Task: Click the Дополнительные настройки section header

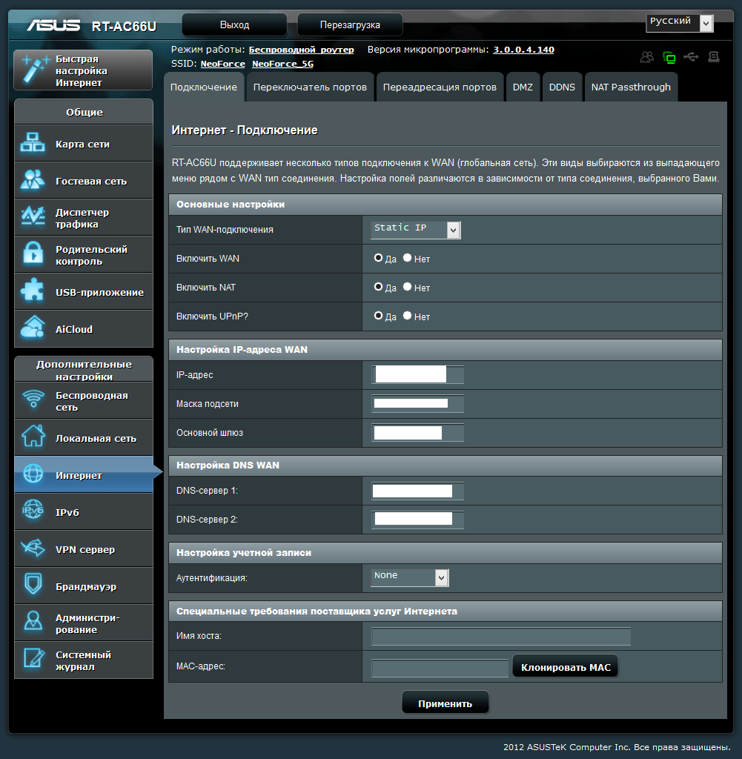Action: pos(84,370)
